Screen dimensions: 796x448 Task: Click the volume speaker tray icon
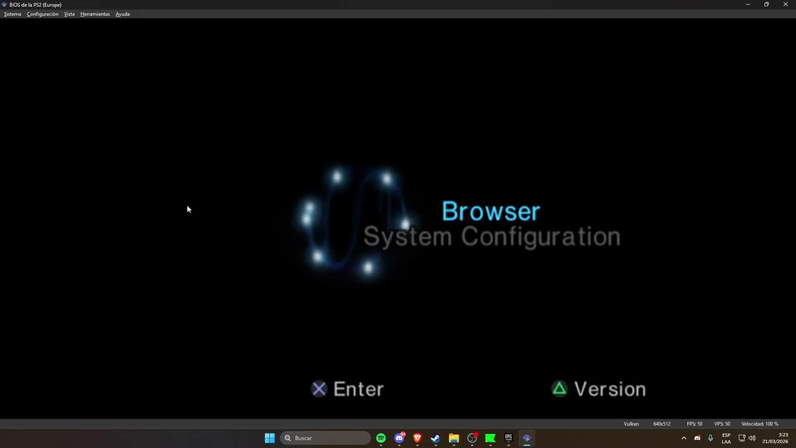(752, 438)
